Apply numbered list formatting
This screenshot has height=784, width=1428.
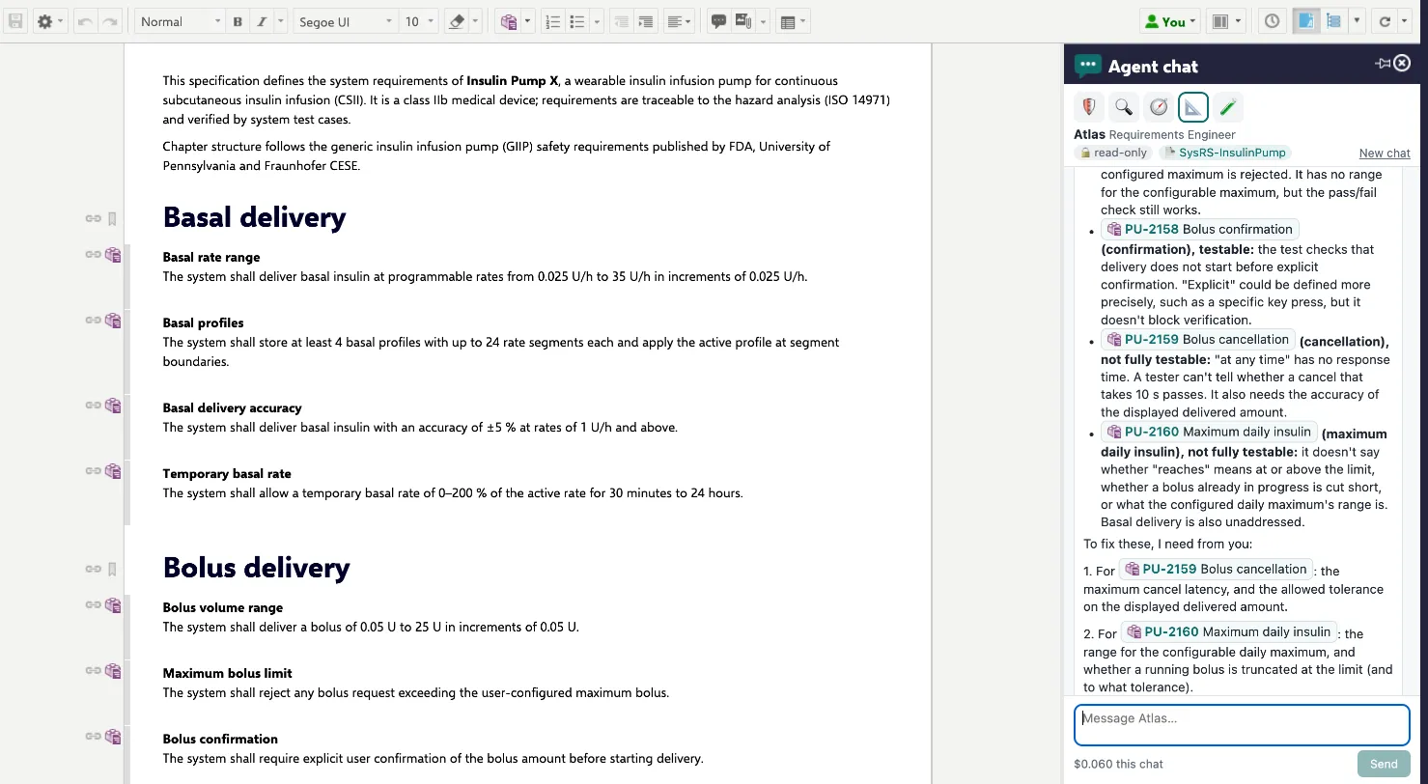coord(552,21)
